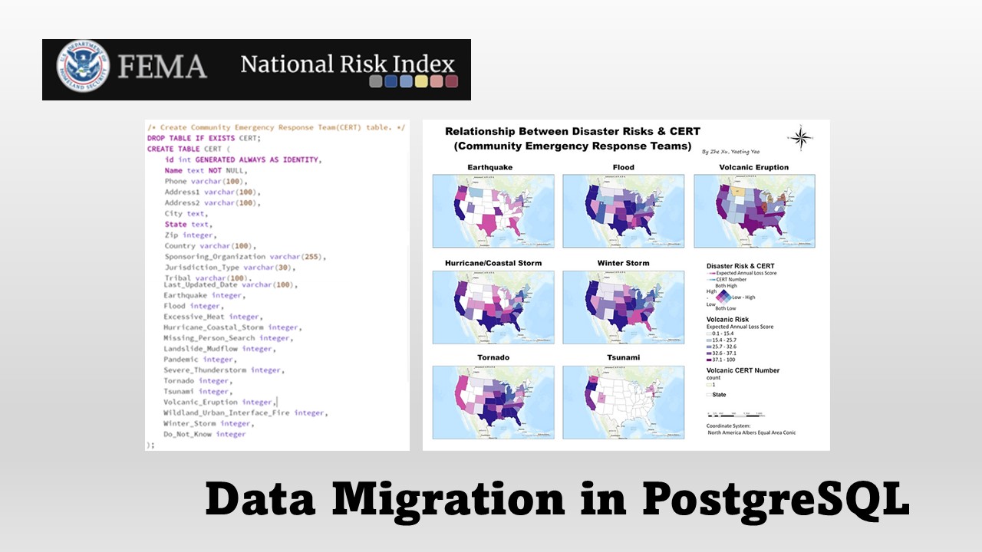Click the "National Risk Index" title
This screenshot has height=552, width=982.
(348, 63)
